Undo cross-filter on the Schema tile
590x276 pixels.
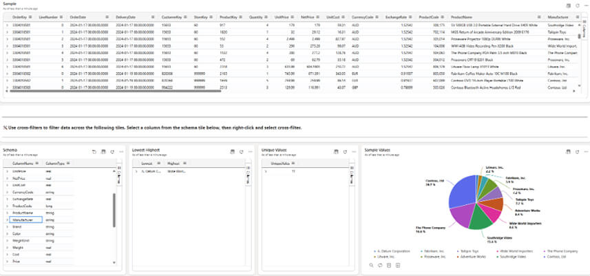coord(94,152)
